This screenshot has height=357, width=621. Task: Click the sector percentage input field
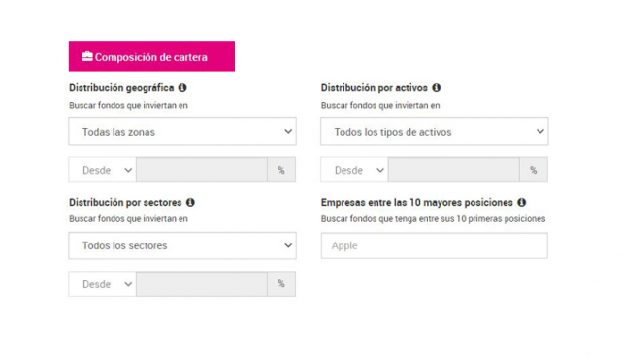[x=202, y=284]
